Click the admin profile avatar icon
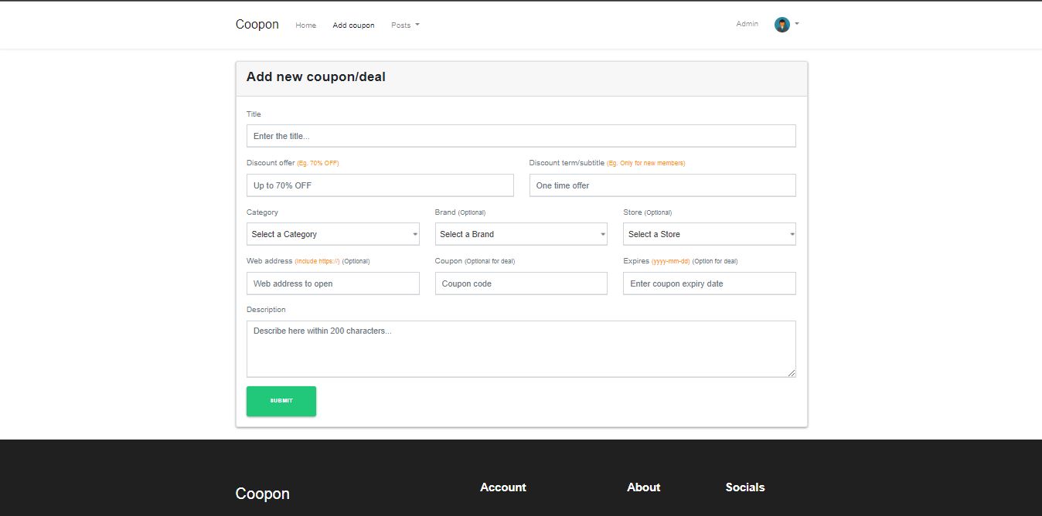The height and width of the screenshot is (516, 1042). [781, 25]
